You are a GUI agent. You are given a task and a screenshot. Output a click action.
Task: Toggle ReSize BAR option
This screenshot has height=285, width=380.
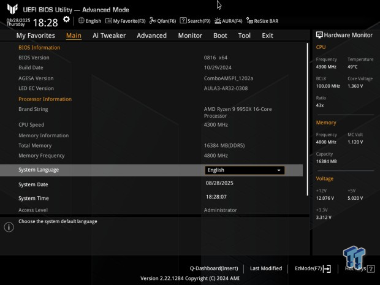(262, 21)
